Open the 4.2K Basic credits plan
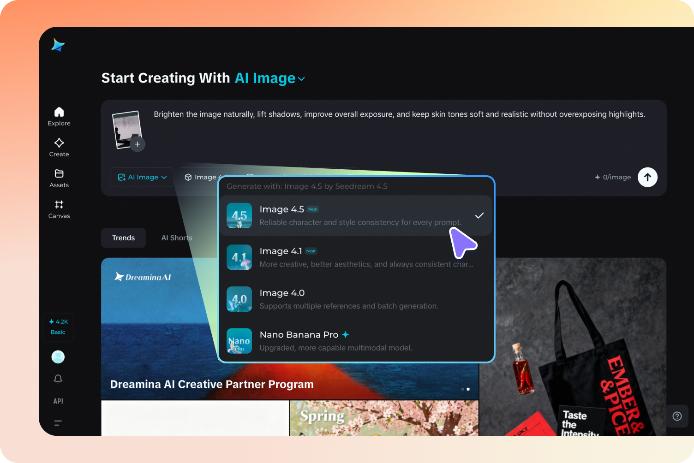 [58, 327]
